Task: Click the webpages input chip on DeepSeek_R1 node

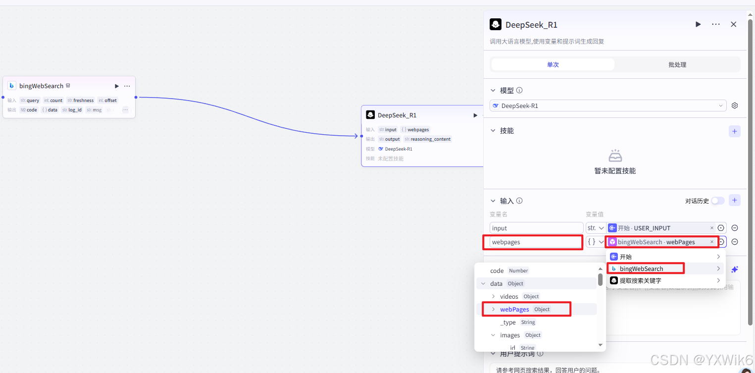Action: [415, 130]
